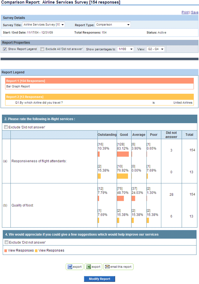The height and width of the screenshot is (284, 199).
Task: Check Exclude 'Did not answer' for question 2
Action: point(6,127)
